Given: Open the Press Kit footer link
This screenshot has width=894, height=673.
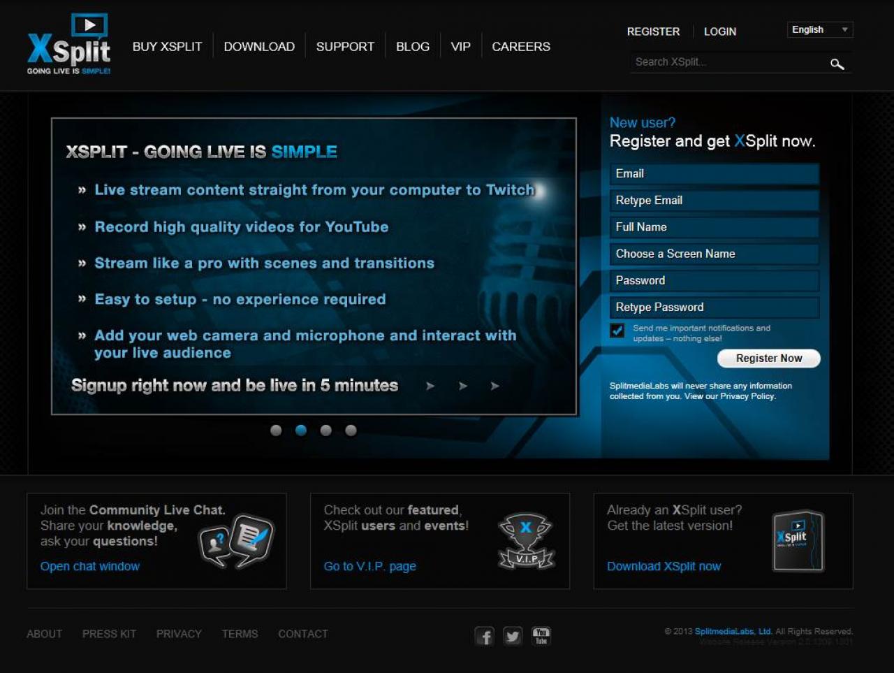Looking at the screenshot, I should click(x=110, y=634).
